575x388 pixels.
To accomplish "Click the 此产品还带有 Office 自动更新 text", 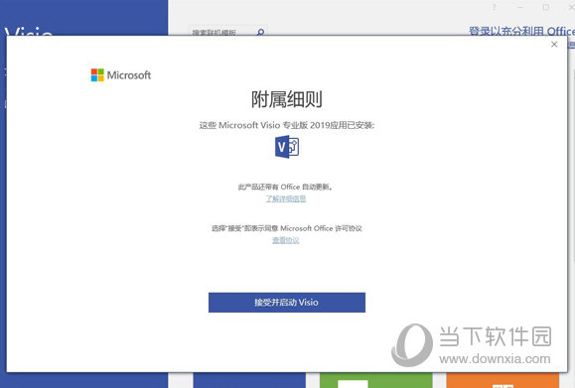I will point(286,187).
